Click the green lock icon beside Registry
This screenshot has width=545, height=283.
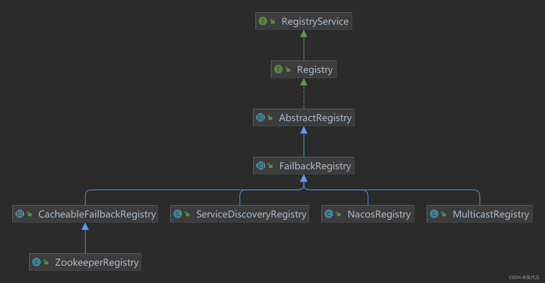[x=288, y=69]
